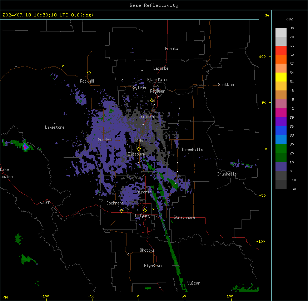308x301 pixels.
Task: Click the Limestone label
Action: point(55,127)
